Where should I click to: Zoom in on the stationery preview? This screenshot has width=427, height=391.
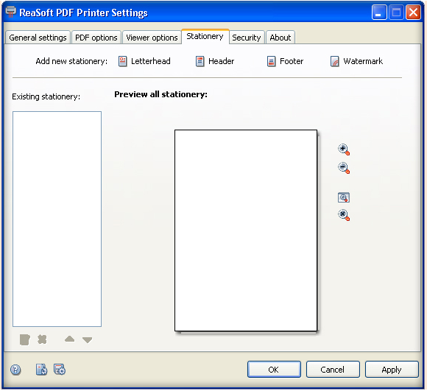pos(344,149)
